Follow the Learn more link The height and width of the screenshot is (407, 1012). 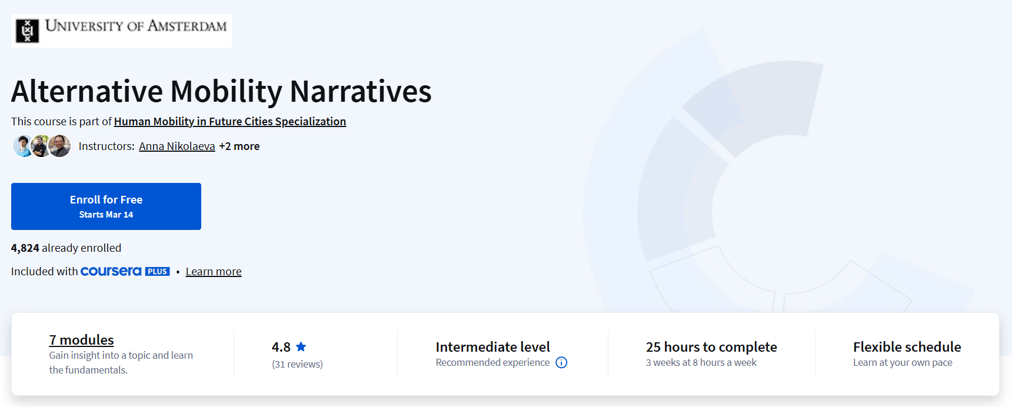tap(213, 272)
